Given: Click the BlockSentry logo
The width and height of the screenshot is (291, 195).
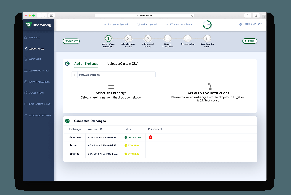Looking at the screenshot, I should click(38, 25).
